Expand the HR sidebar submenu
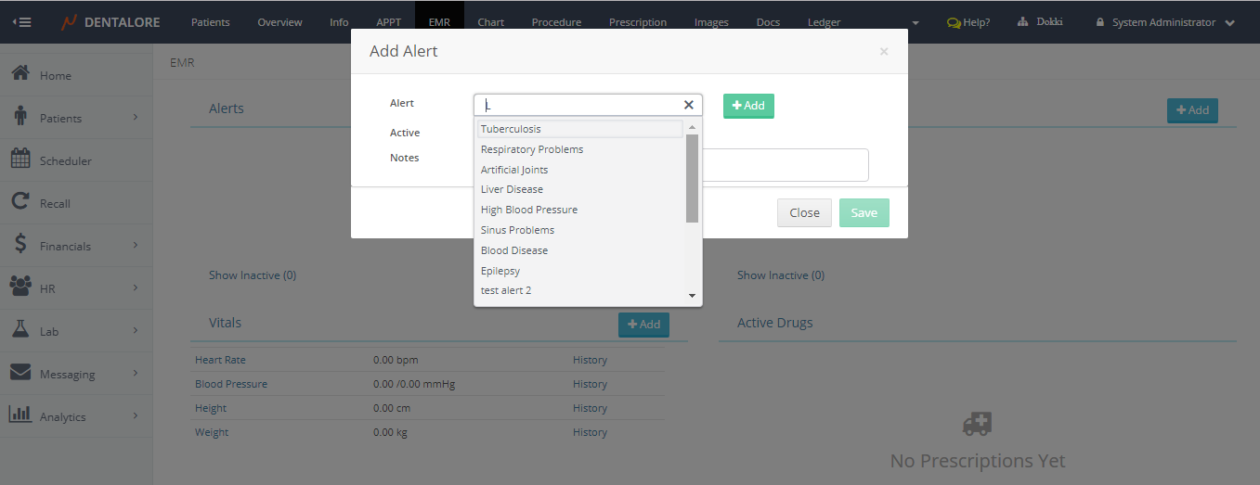 coord(135,288)
